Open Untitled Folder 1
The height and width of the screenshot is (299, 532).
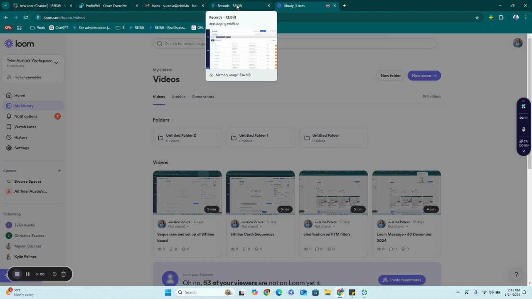[260, 138]
